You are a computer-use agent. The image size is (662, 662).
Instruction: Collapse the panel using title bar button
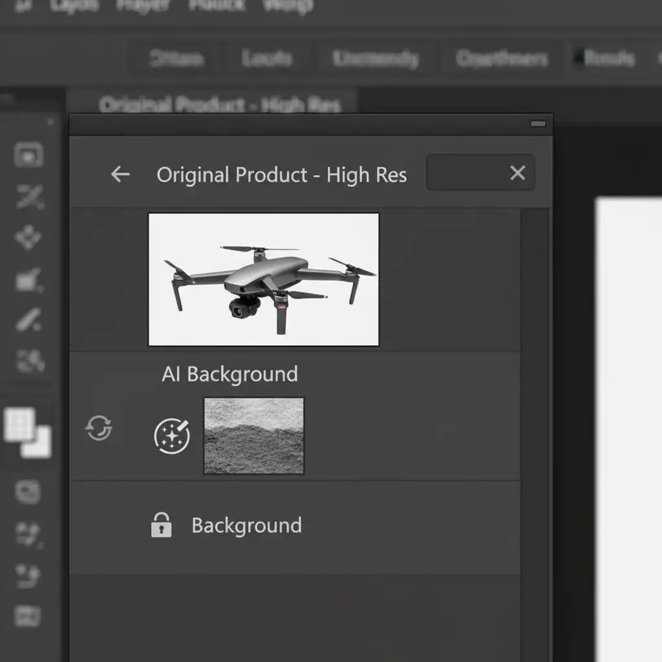(x=537, y=123)
